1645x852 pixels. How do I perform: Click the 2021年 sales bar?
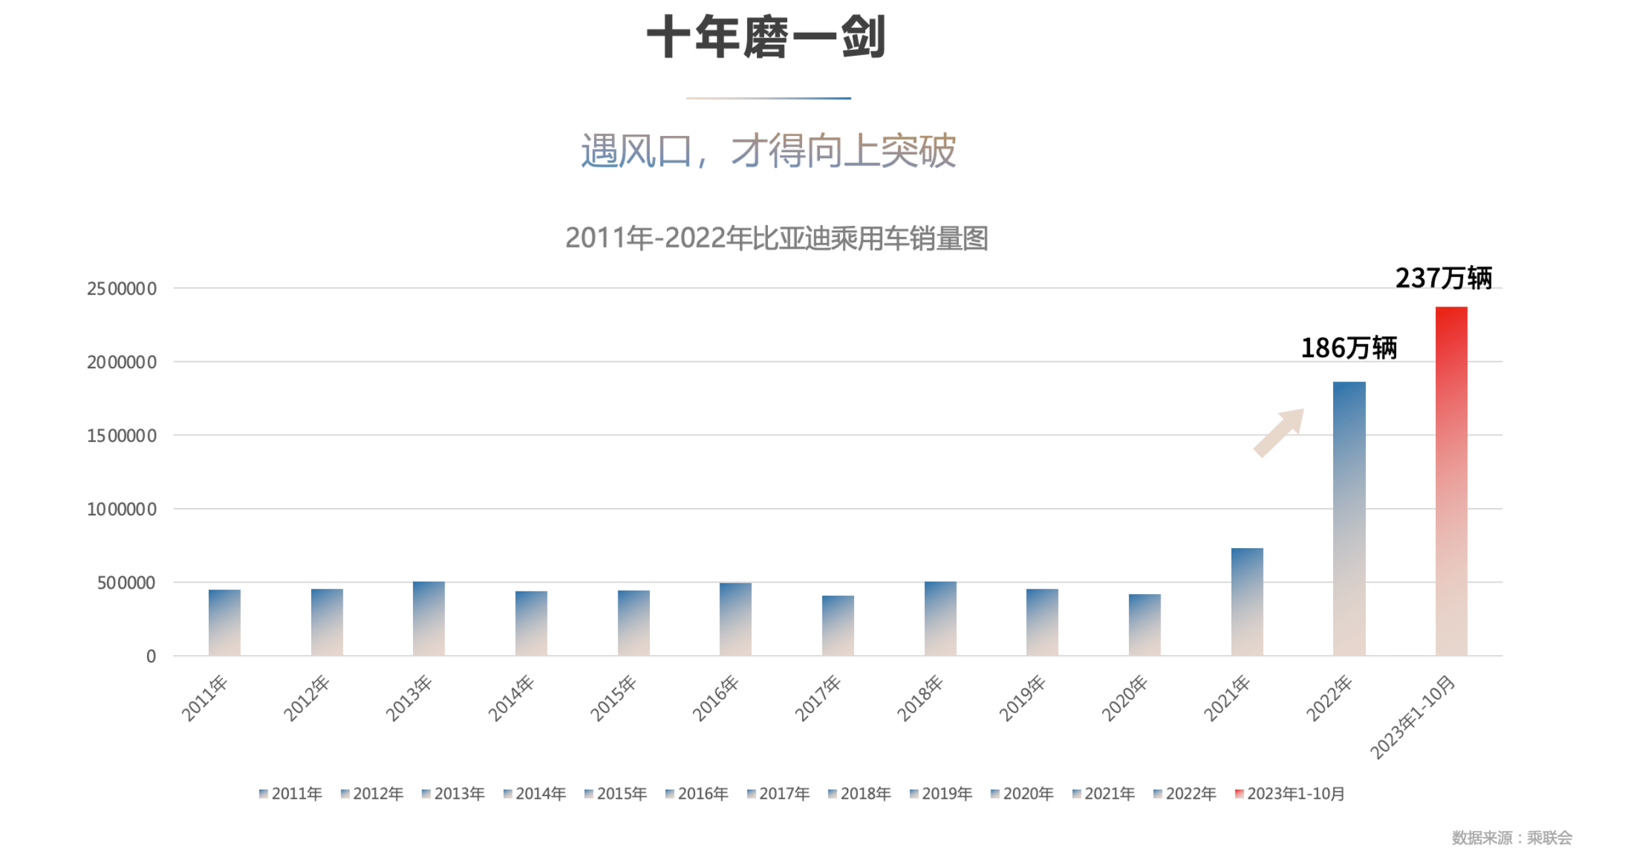click(1247, 602)
